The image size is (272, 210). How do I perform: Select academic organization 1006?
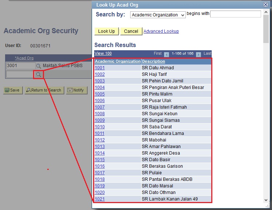[100, 101]
